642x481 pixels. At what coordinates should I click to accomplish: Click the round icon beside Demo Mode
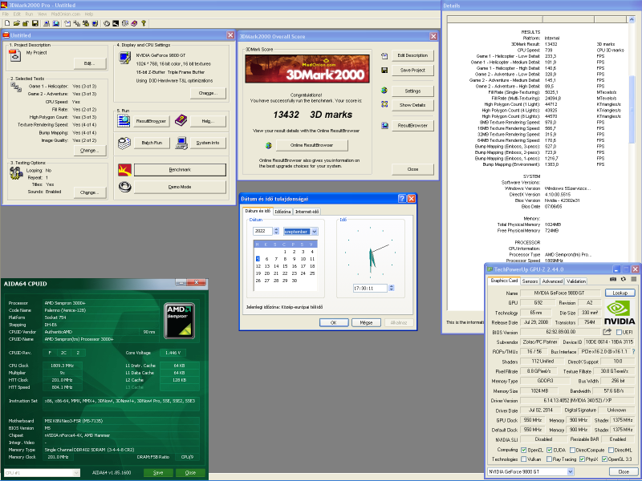pyautogui.click(x=124, y=187)
